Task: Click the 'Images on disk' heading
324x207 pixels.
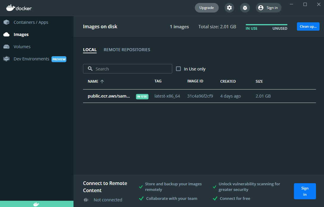Action: pos(100,27)
